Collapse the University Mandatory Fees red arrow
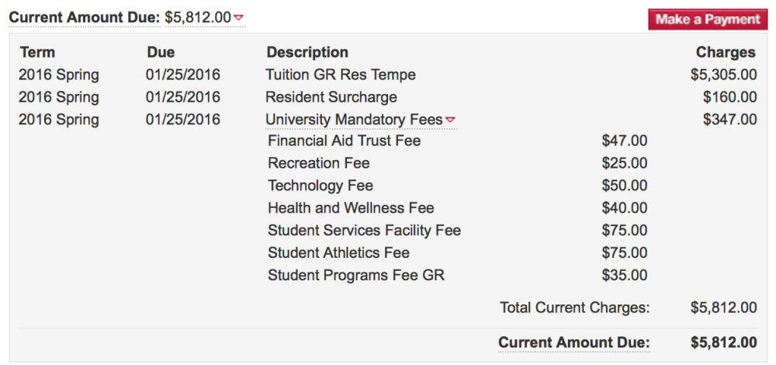 point(451,120)
